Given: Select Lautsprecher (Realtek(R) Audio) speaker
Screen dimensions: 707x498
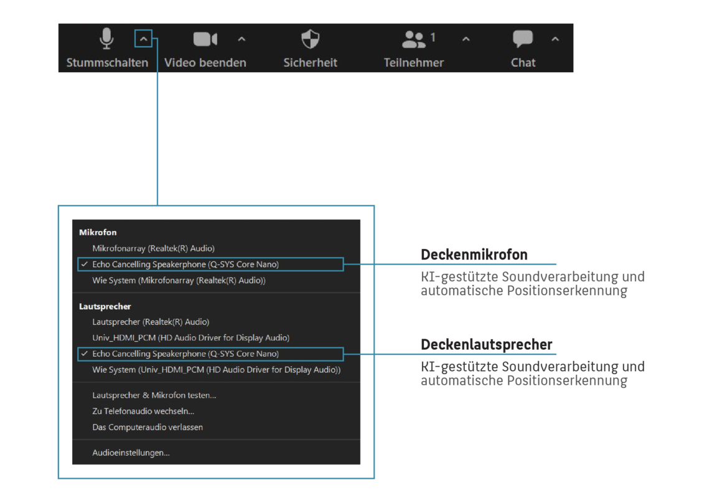Looking at the screenshot, I should [x=151, y=322].
